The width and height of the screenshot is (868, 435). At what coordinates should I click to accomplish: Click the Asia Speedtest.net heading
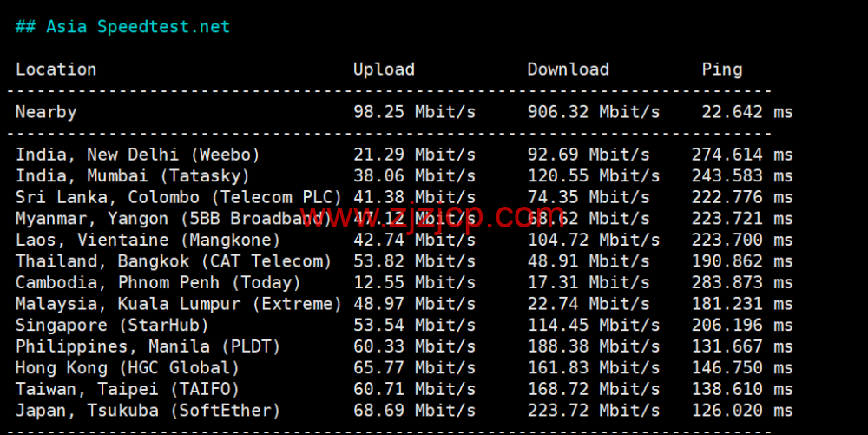coord(122,27)
